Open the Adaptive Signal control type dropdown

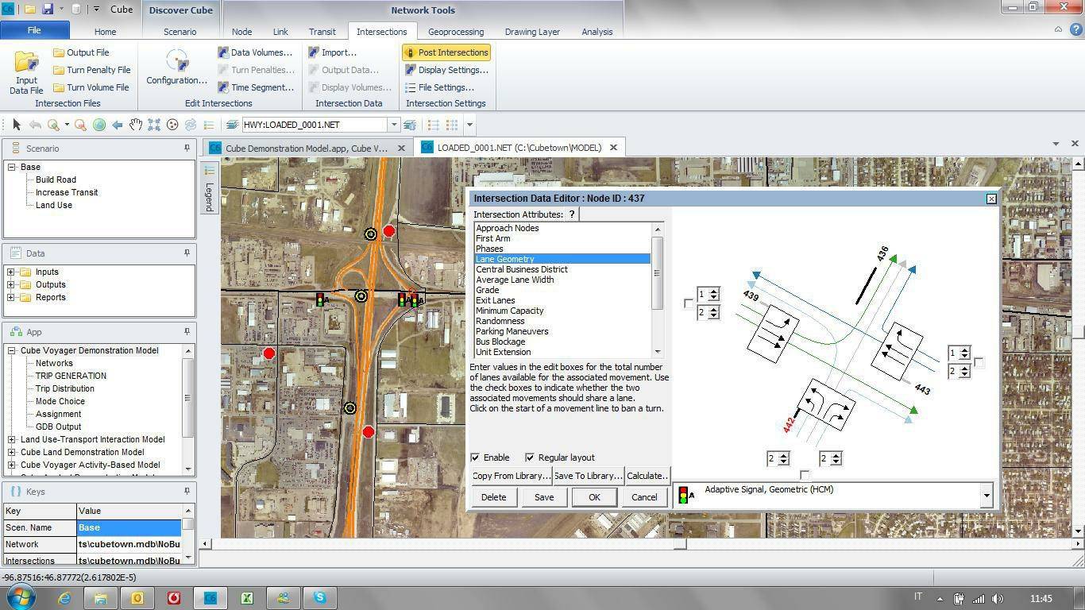point(987,496)
